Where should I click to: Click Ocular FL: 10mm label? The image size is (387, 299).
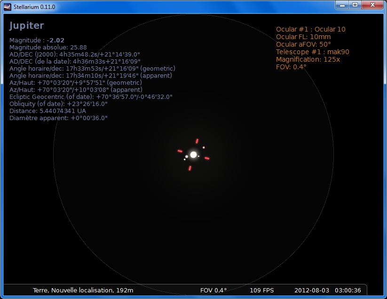click(x=303, y=37)
